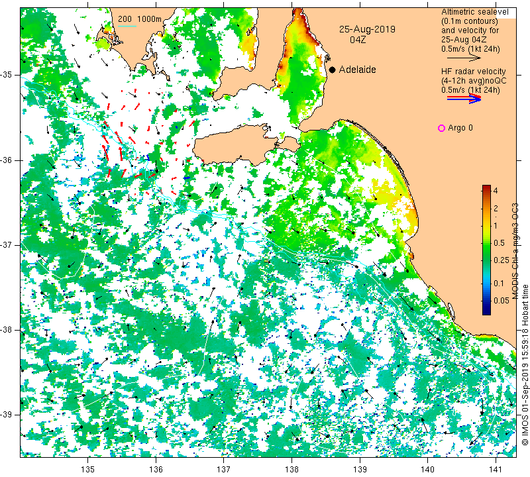Click the Adelaide label

coord(357,70)
